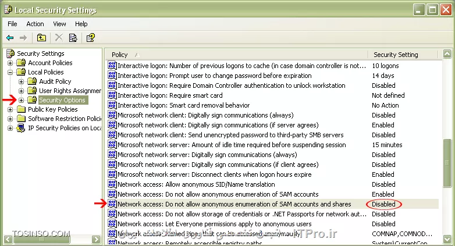Click the '15 minutes' setting value

(x=387, y=144)
